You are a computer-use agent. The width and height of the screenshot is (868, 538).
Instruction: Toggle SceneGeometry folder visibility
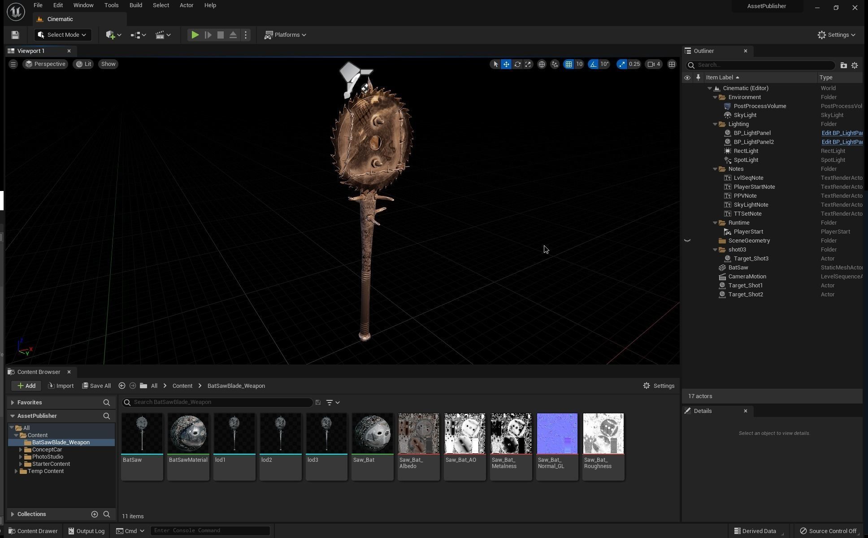pos(687,241)
